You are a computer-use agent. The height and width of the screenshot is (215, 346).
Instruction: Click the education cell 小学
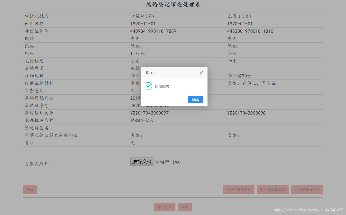pos(177,61)
